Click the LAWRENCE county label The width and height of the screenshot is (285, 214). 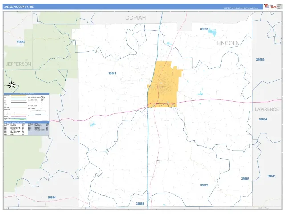(267, 109)
